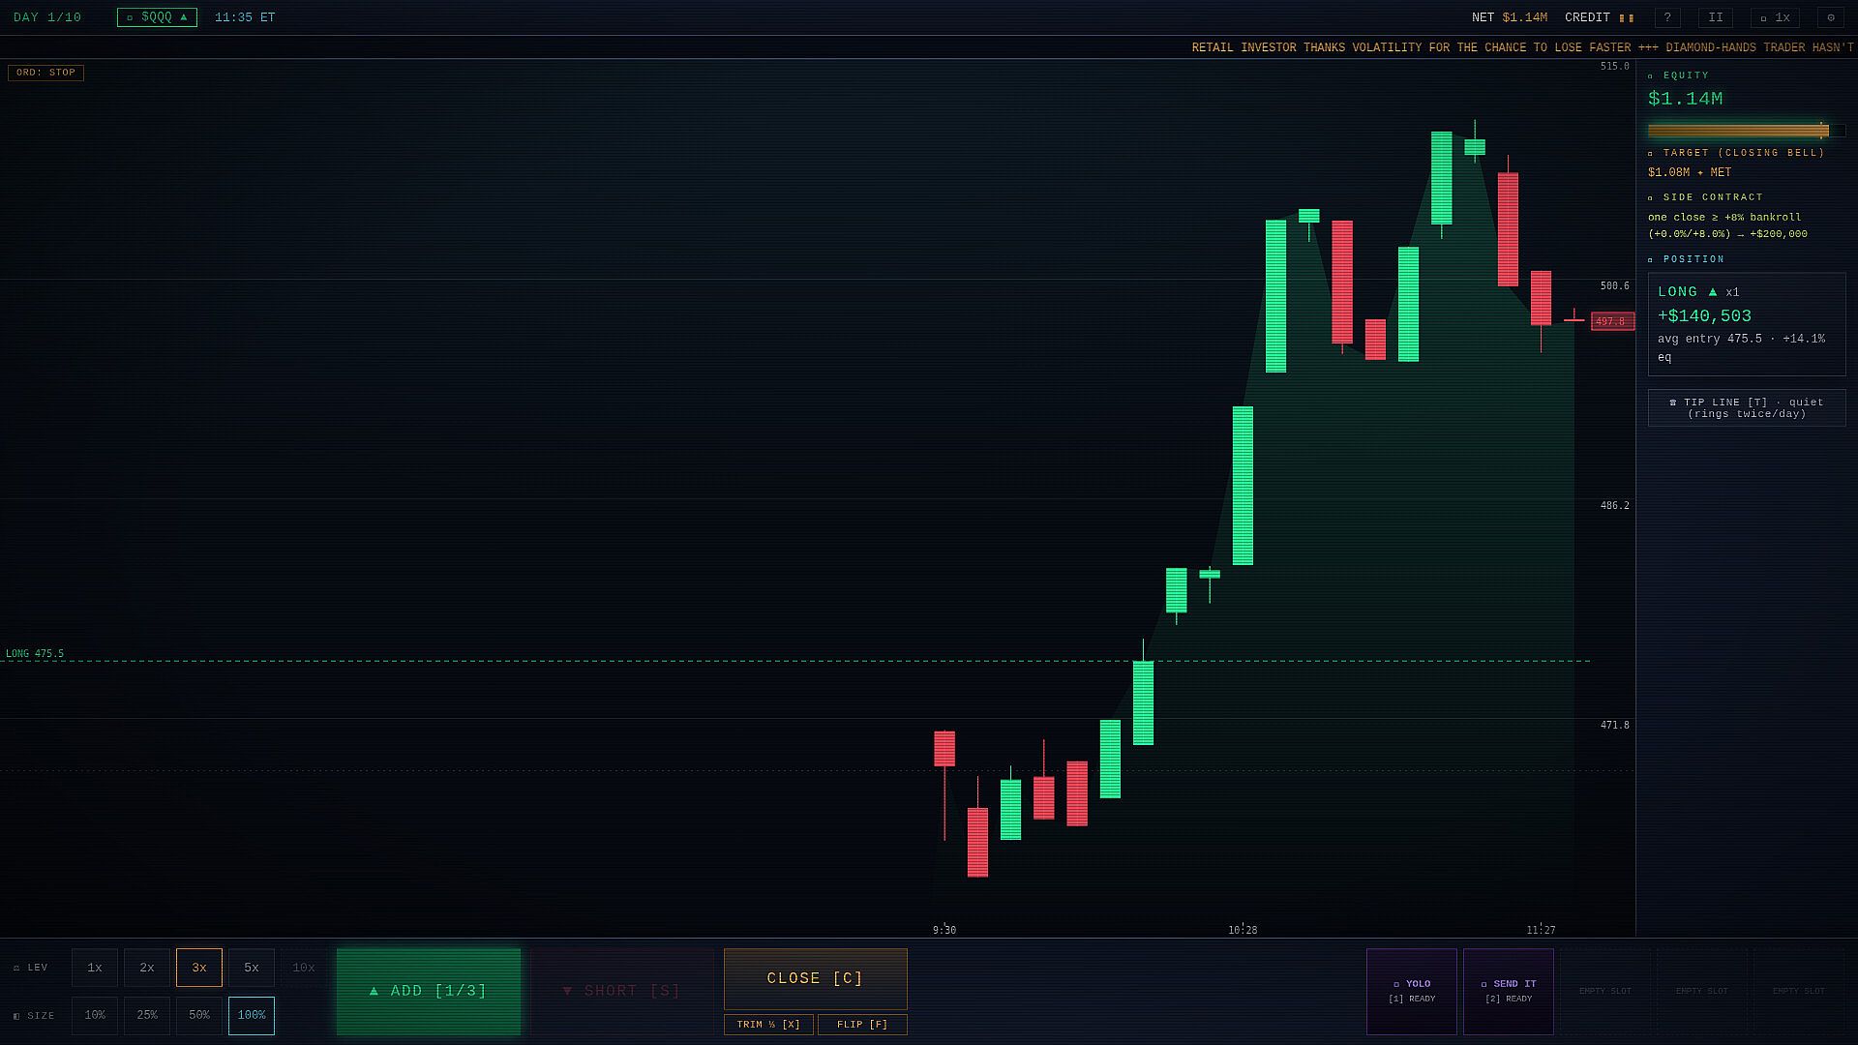
Task: Click the 497.8 current price marker
Action: tap(1612, 321)
